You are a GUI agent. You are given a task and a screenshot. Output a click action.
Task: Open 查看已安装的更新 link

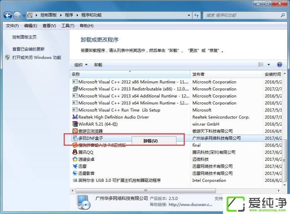(x=28, y=49)
